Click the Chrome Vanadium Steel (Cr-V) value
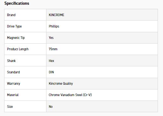This screenshot has width=163, height=116. 70,95
